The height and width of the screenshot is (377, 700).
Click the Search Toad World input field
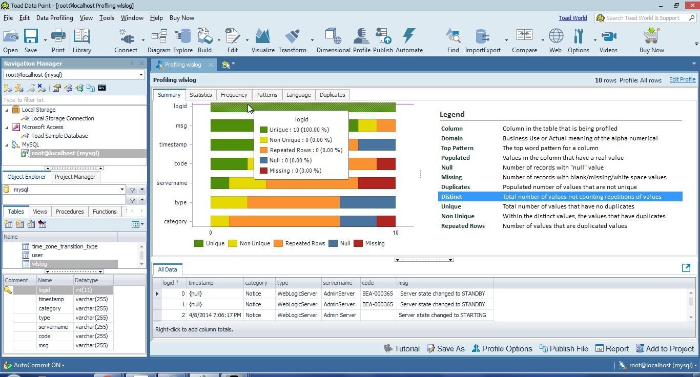coord(642,17)
